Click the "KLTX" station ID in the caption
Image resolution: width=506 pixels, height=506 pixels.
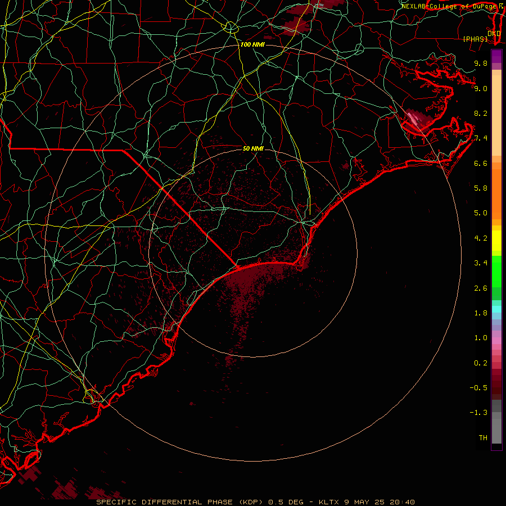click(329, 502)
